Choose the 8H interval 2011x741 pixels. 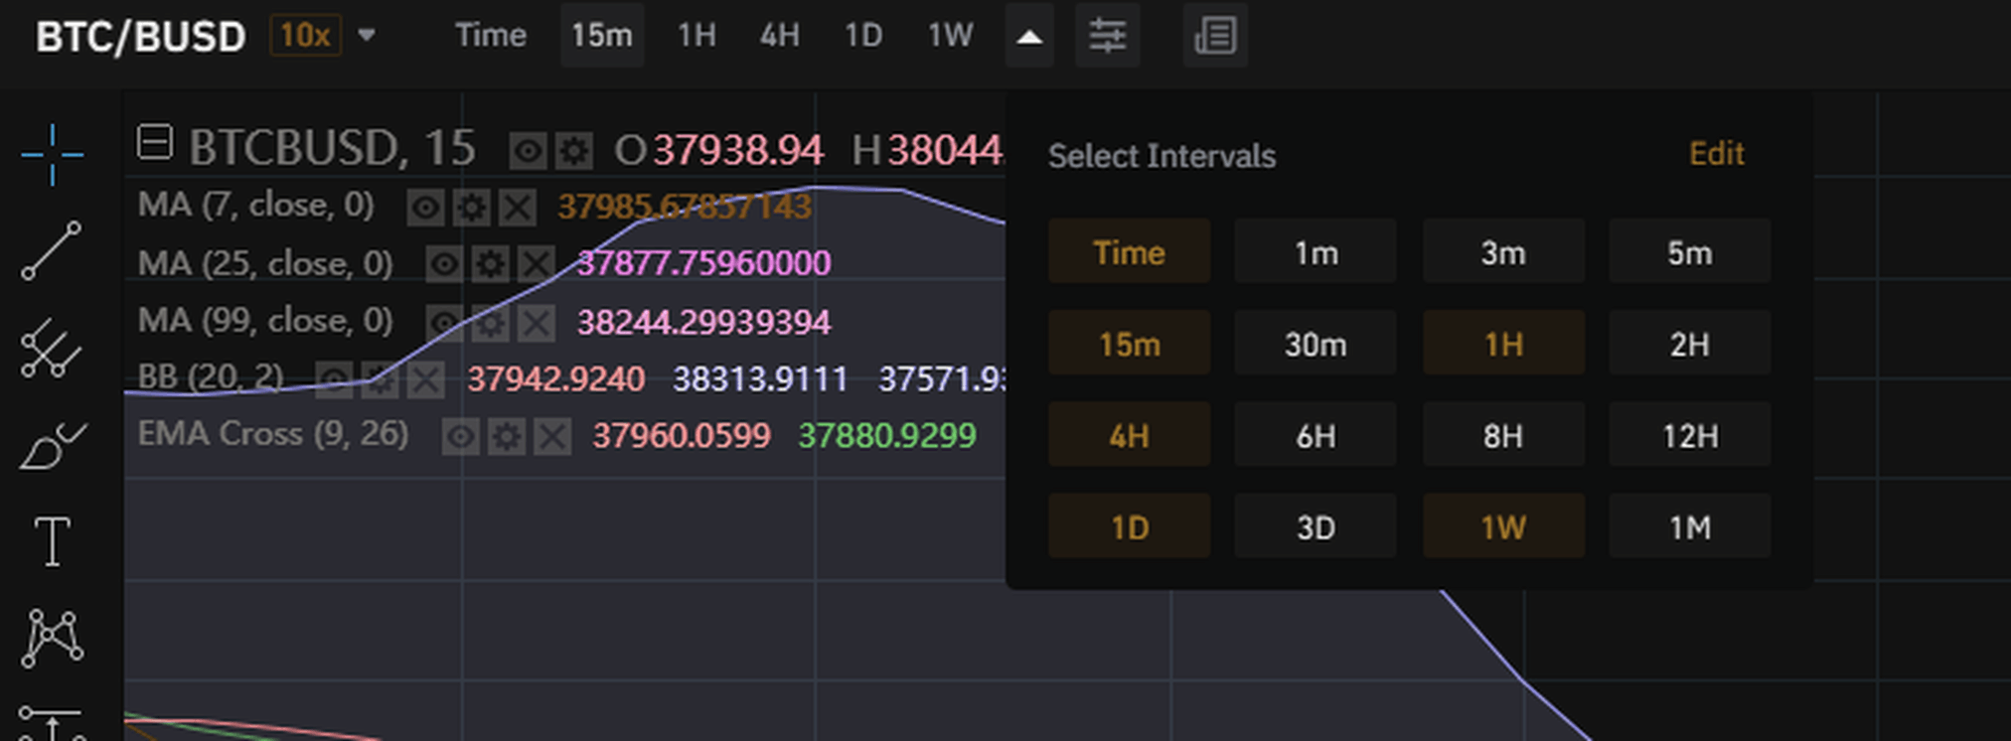pyautogui.click(x=1503, y=435)
